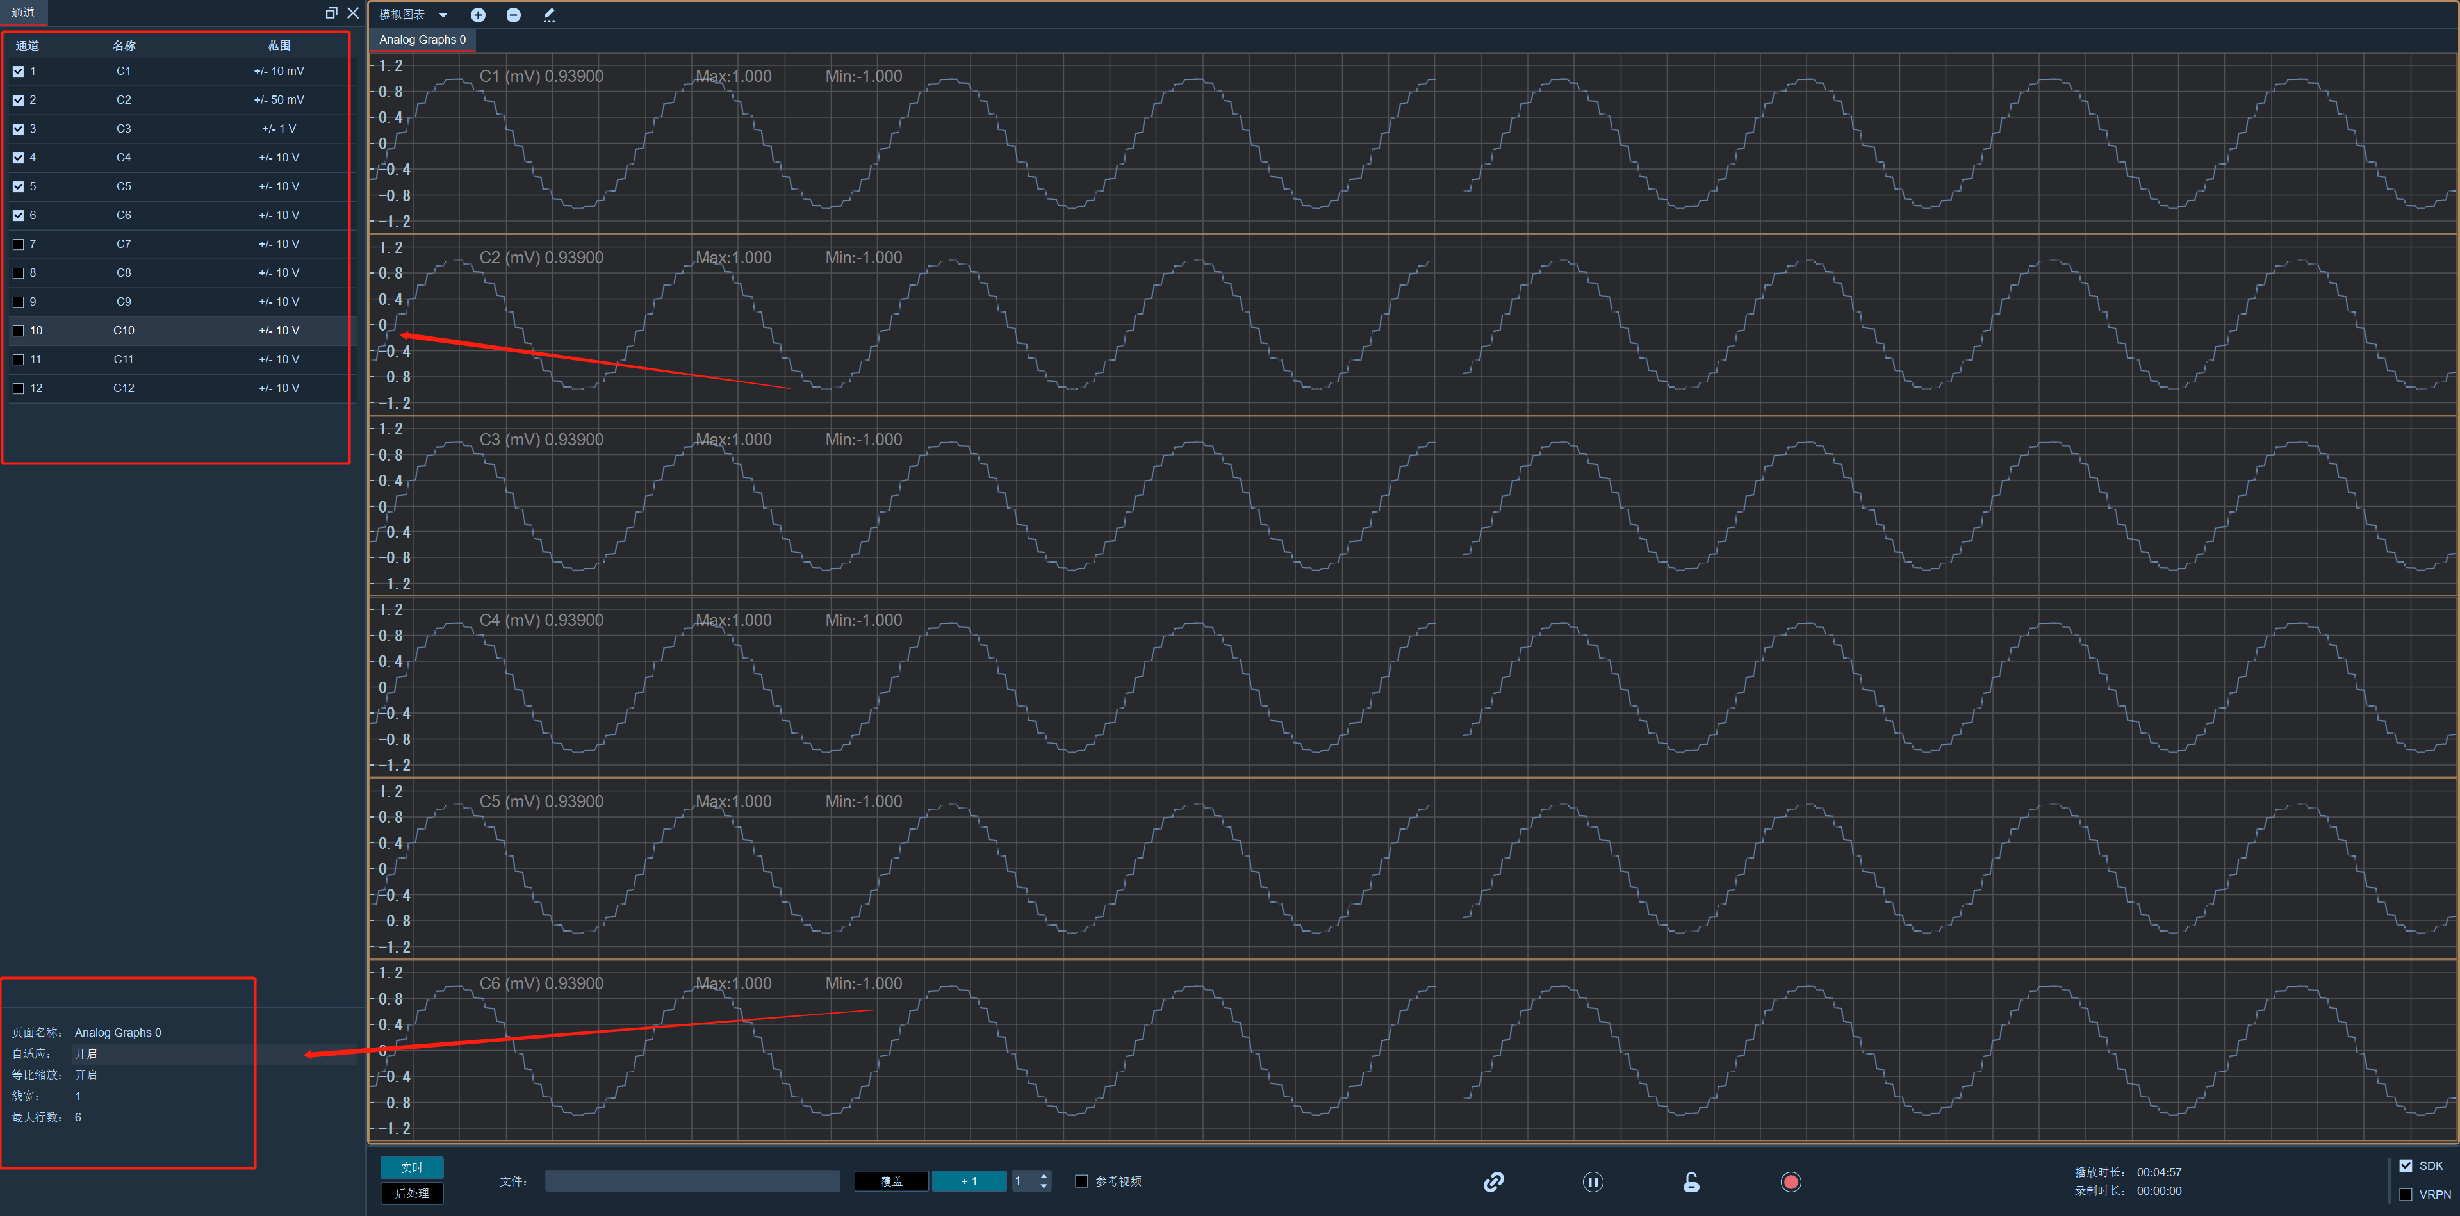Click the +1 button
Screen dimensions: 2460x1216
click(969, 1181)
